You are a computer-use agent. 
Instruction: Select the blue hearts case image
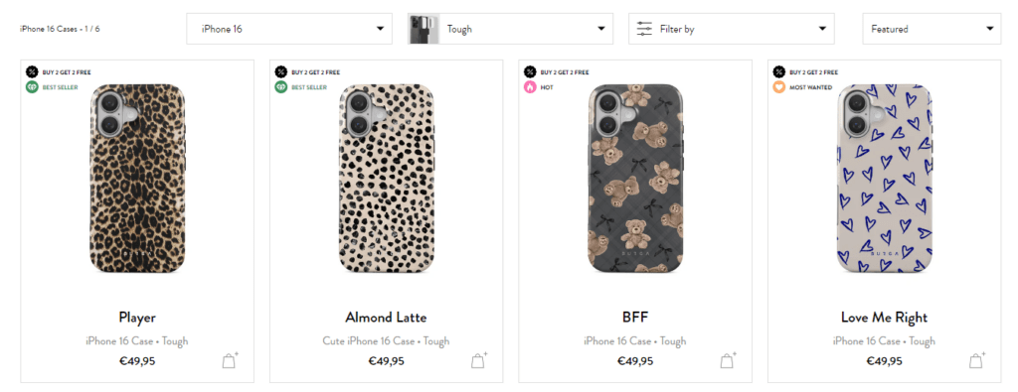click(x=884, y=179)
